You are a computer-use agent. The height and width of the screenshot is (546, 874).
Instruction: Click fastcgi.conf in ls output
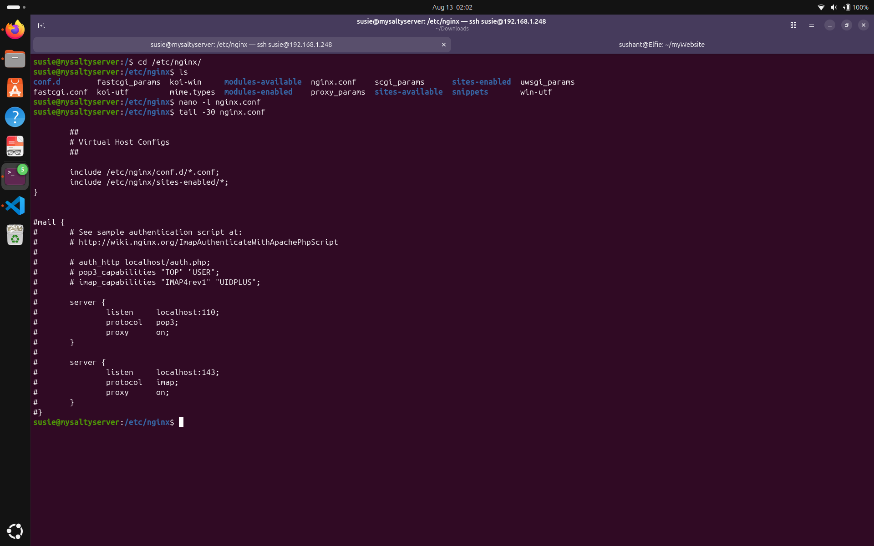60,92
